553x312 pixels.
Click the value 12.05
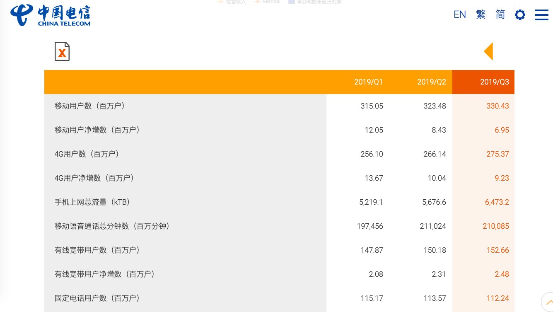[x=374, y=130]
